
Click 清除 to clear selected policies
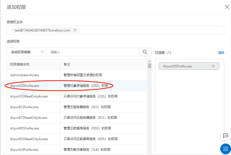(x=221, y=53)
